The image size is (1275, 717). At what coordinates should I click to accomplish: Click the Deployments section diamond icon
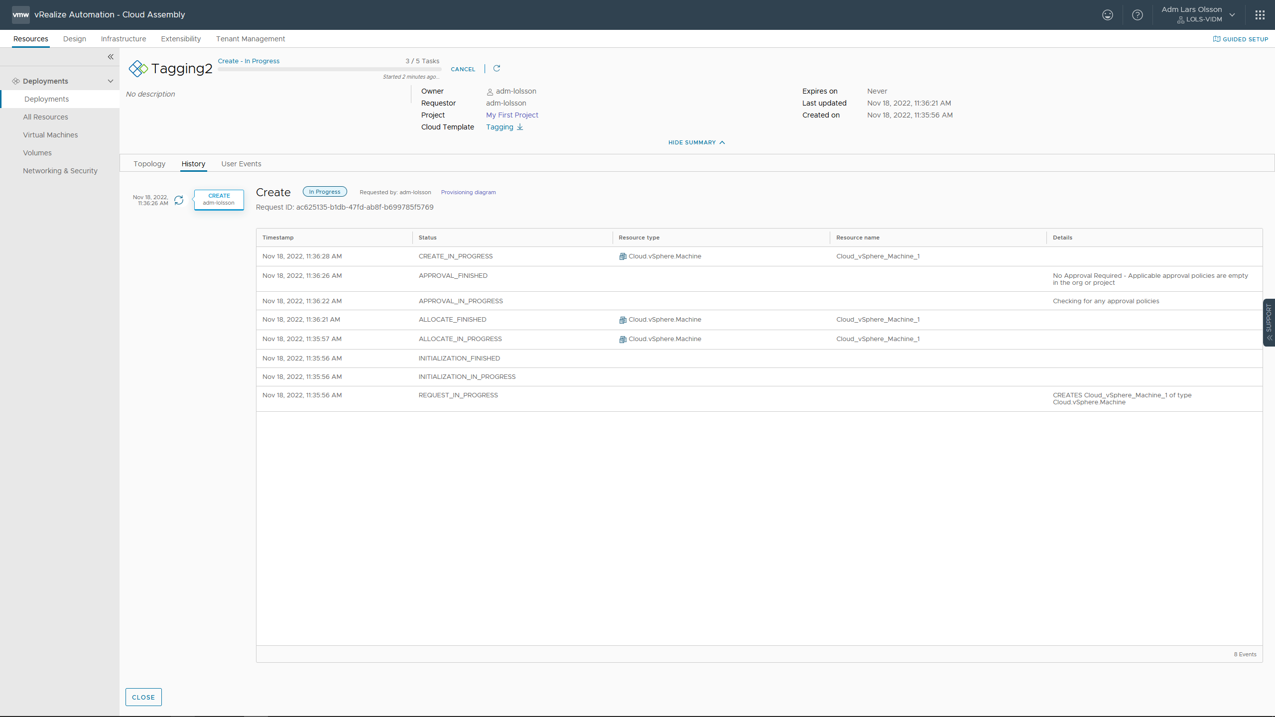[16, 81]
